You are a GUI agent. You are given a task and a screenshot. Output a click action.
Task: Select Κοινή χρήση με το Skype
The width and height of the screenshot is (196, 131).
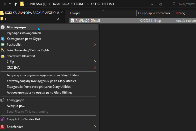coord(49,39)
